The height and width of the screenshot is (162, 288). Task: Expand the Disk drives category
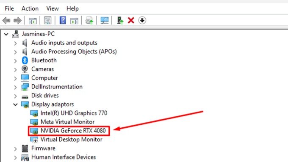15,96
